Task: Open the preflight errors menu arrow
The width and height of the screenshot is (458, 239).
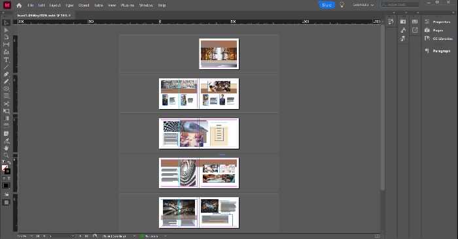Action: [x=165, y=236]
